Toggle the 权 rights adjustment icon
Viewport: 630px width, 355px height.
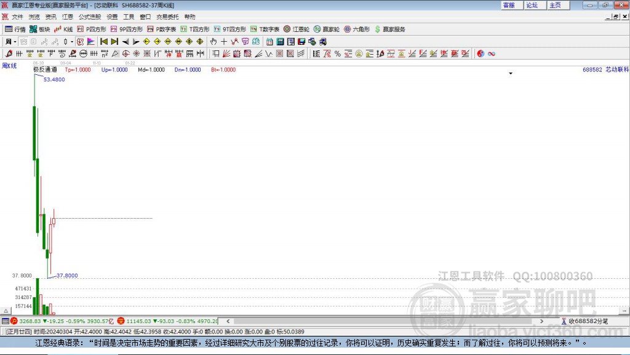tap(81, 42)
